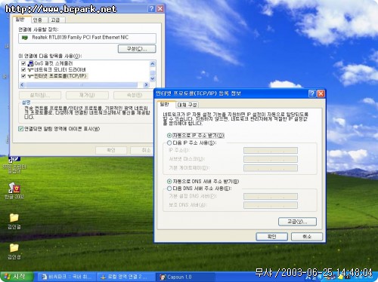
Task: Select 네트워크 모니터 드라이버 list entry
Action: 60,69
